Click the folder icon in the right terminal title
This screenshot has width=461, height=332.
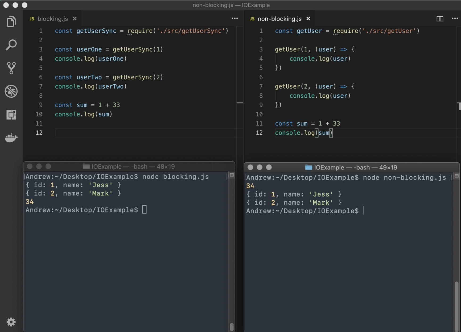coord(308,167)
